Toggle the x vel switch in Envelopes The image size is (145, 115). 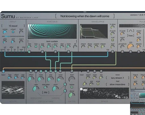[113, 40]
